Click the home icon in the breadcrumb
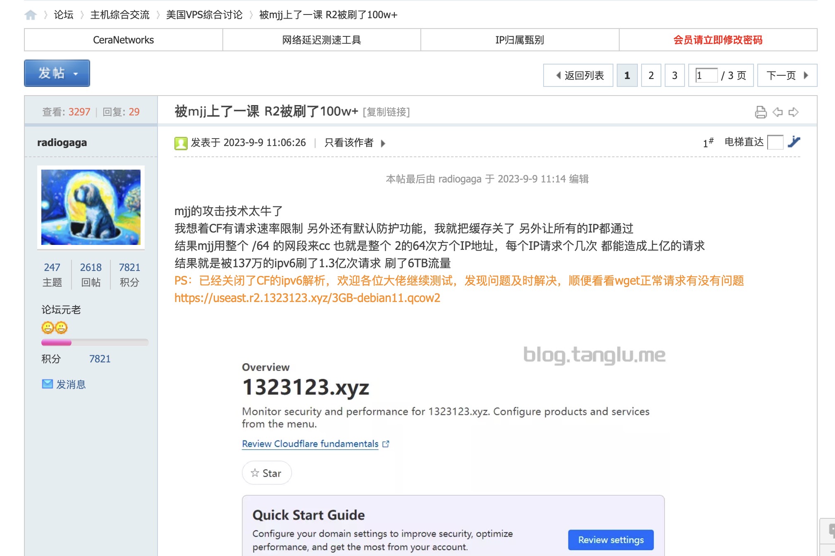This screenshot has width=835, height=556. pos(31,14)
